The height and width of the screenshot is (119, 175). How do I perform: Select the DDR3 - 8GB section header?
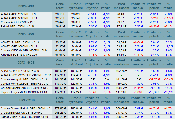click(x=26, y=34)
